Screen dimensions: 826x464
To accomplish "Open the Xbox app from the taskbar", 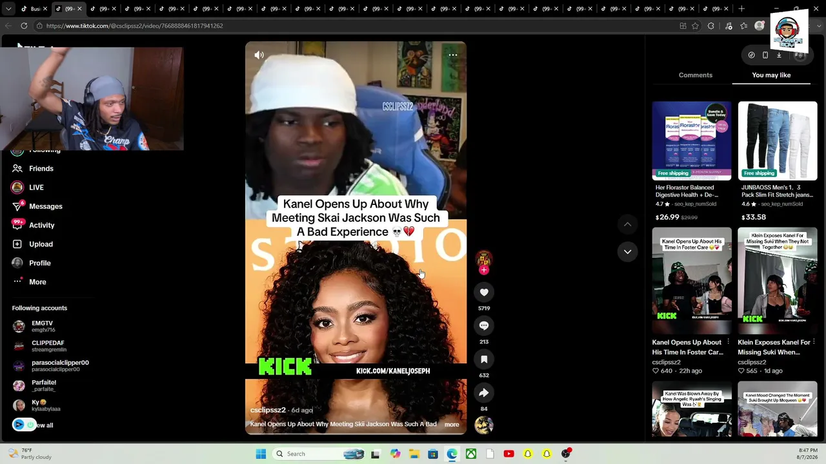I will point(471,454).
